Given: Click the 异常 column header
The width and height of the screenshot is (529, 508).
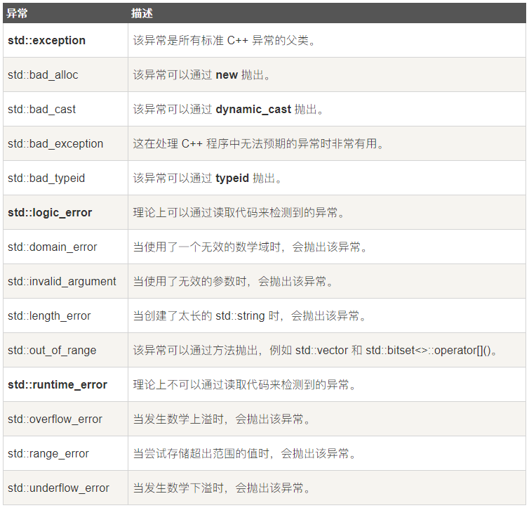Looking at the screenshot, I should point(17,13).
